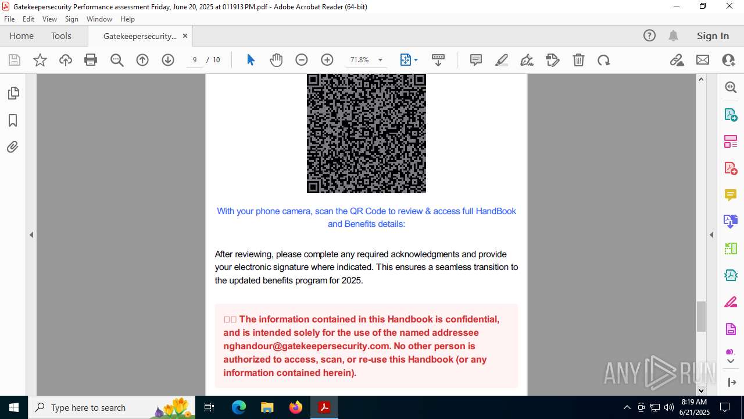Image resolution: width=744 pixels, height=419 pixels.
Task: Collapse the right tools pane arrow
Action: coord(711,235)
